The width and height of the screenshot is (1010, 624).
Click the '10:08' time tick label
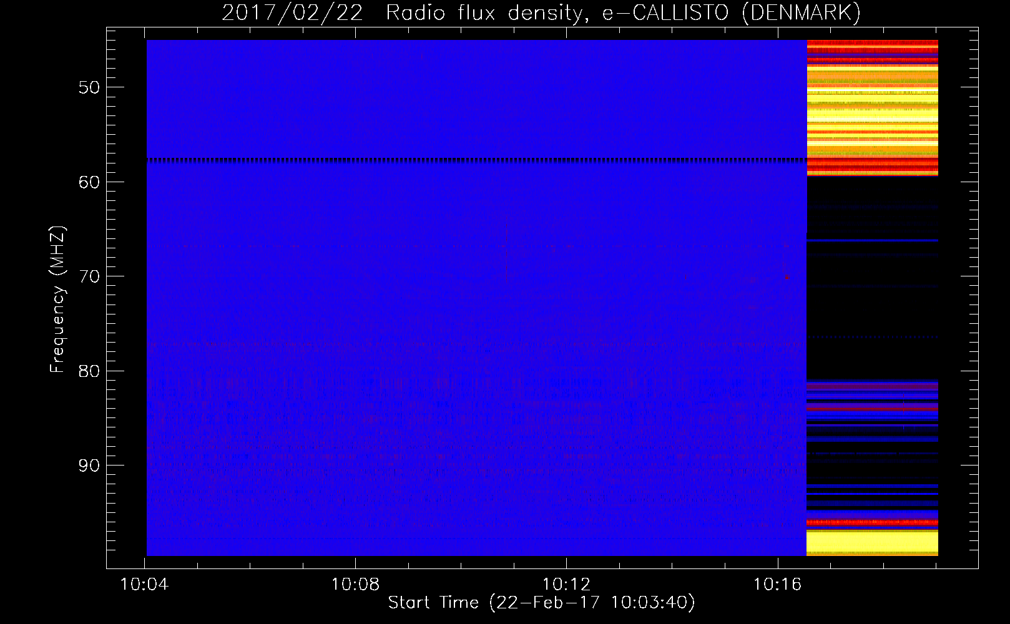click(x=355, y=585)
